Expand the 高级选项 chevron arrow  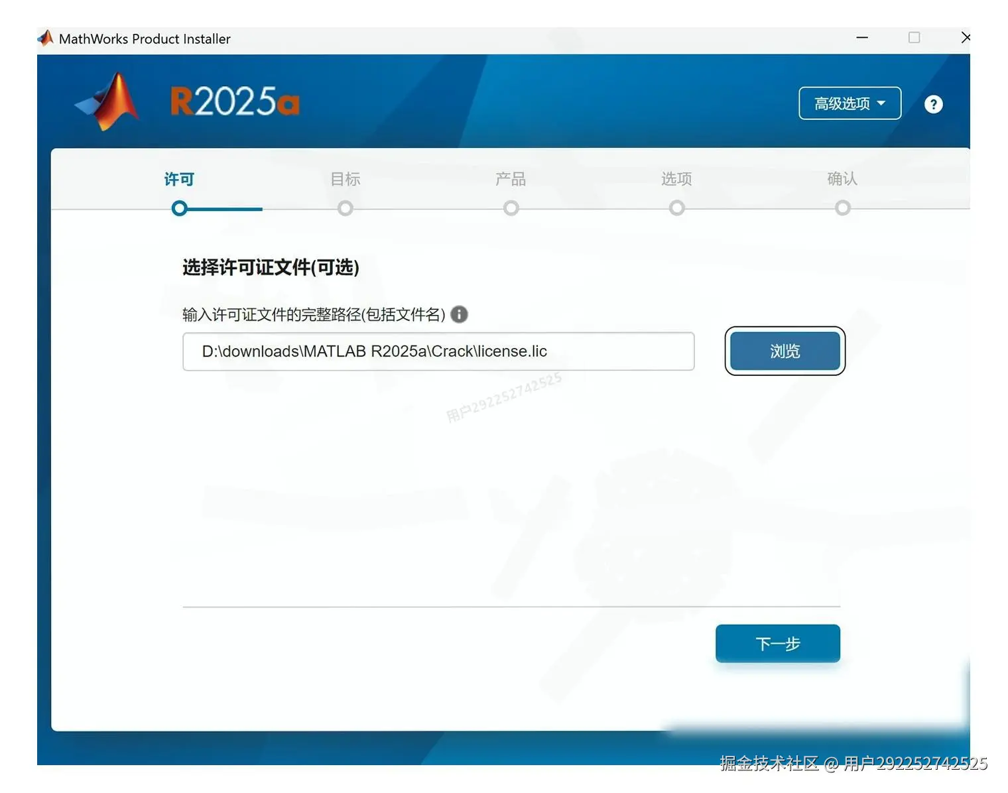point(882,103)
